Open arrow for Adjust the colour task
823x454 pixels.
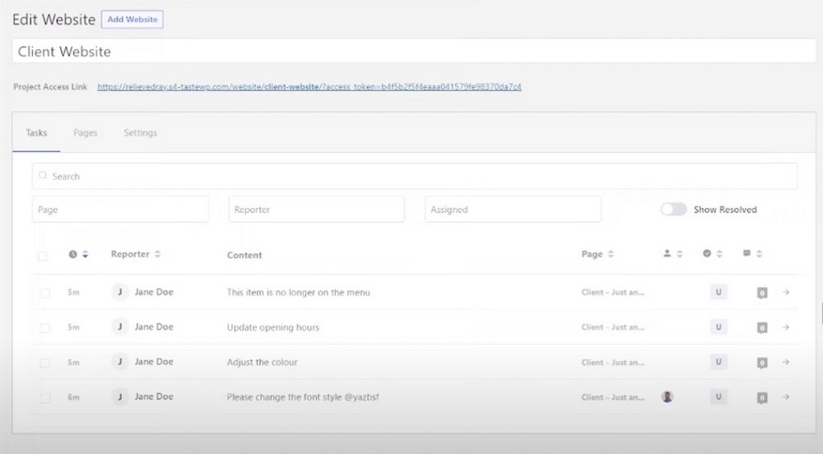(786, 362)
